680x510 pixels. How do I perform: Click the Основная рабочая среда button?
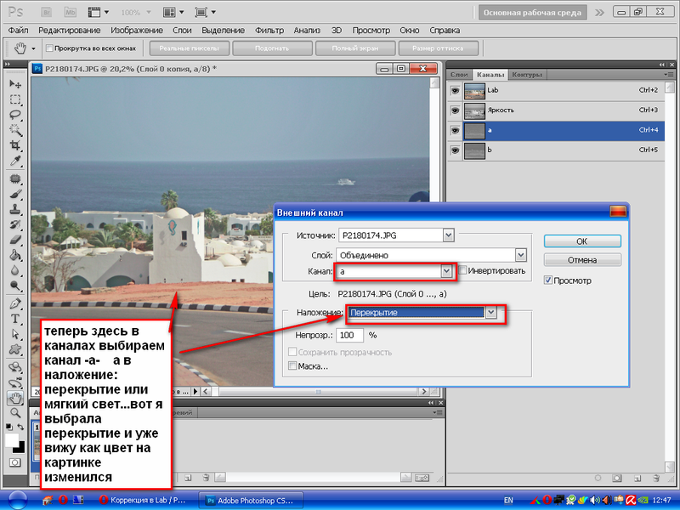pos(533,13)
